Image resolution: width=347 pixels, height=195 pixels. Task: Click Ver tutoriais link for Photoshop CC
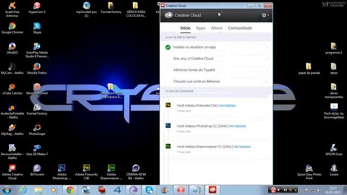tap(237, 126)
